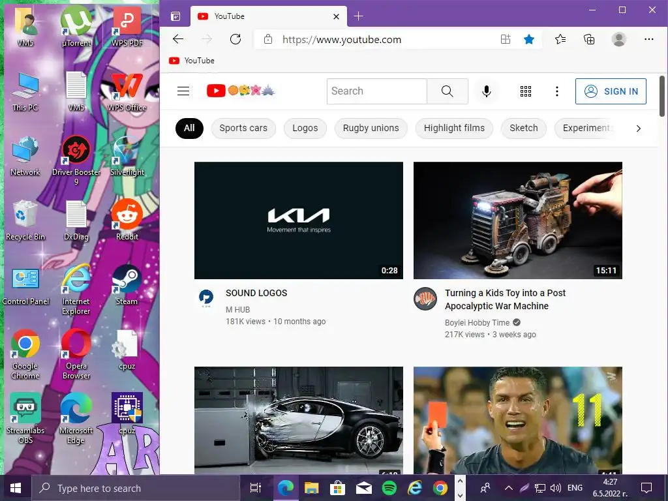Select the WPS PDF desktop icon
668x501 pixels.
(127, 27)
